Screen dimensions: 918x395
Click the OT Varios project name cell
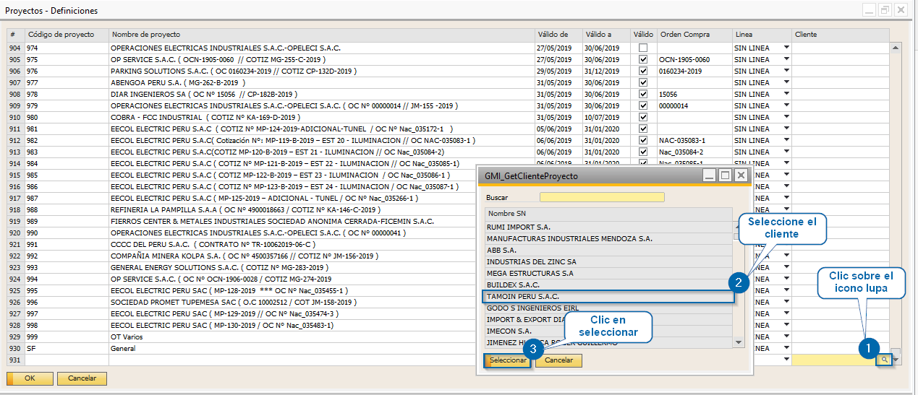(x=322, y=337)
